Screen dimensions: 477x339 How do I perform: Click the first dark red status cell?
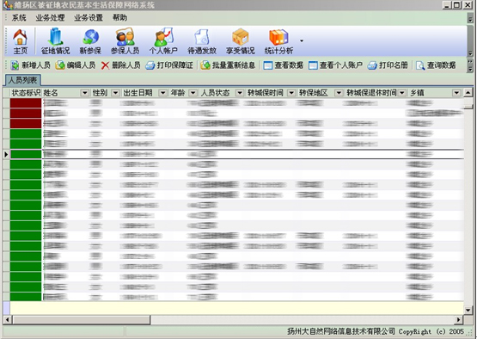click(26, 103)
